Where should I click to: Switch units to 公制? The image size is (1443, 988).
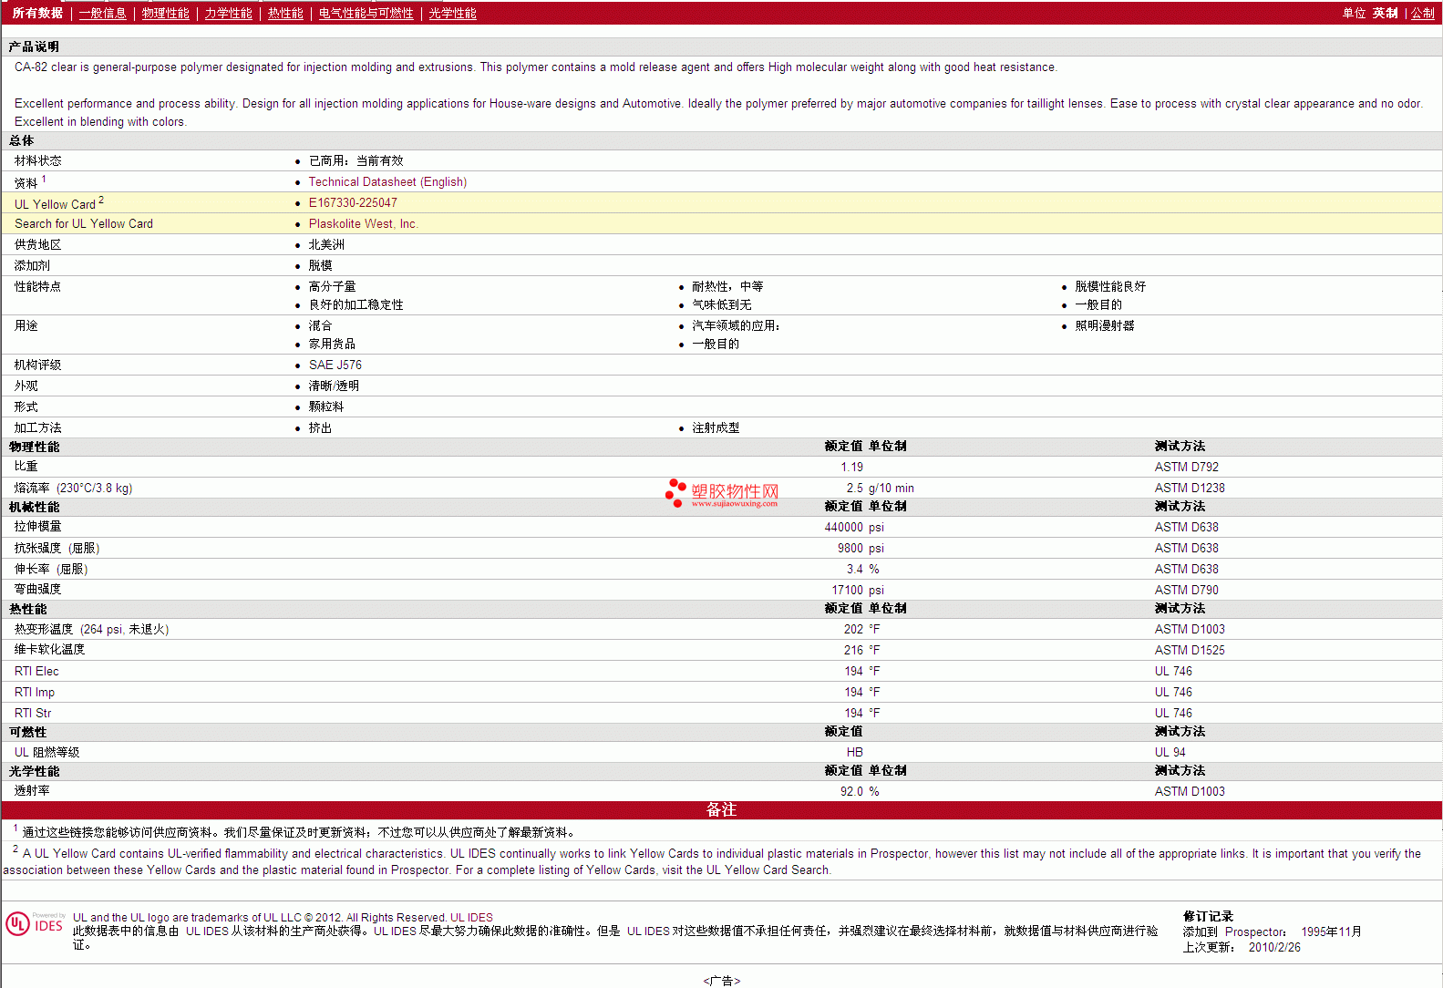(1422, 13)
